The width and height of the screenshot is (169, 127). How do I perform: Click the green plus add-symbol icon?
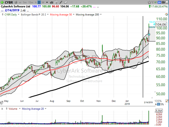coord(2,2)
